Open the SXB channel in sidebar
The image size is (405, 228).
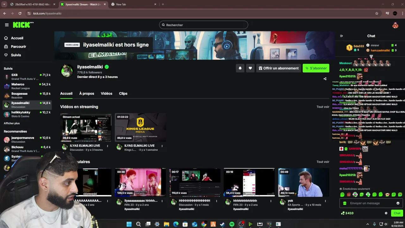(x=27, y=77)
